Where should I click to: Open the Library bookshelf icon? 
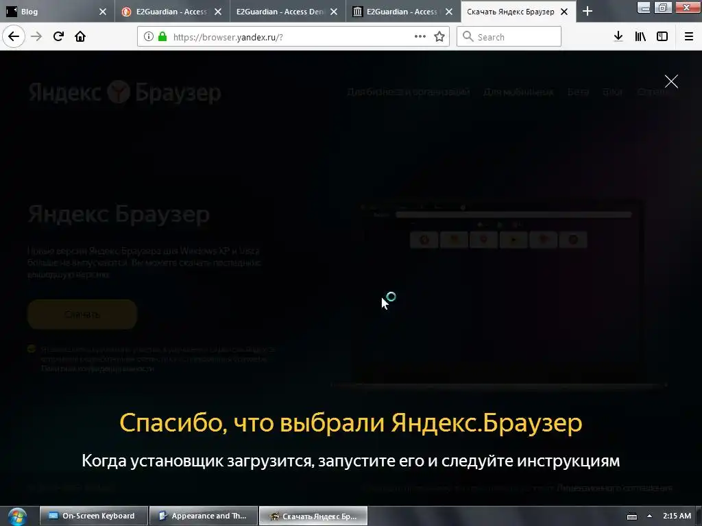640,37
